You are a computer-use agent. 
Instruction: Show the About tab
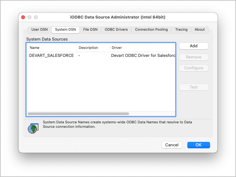point(199,30)
